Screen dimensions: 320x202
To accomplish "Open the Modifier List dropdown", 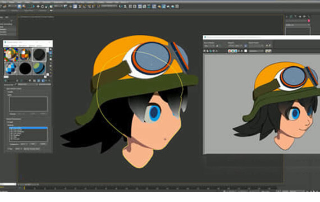I will point(298,25).
